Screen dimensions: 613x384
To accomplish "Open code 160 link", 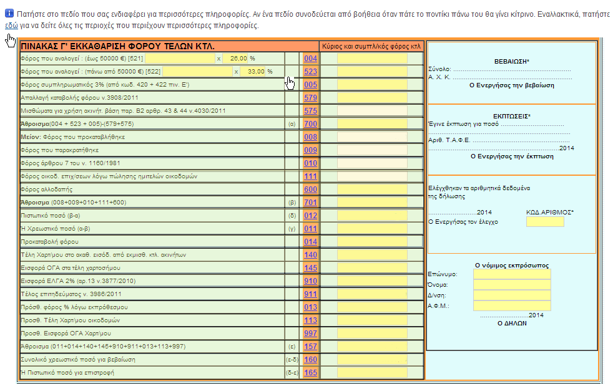I will pyautogui.click(x=310, y=360).
